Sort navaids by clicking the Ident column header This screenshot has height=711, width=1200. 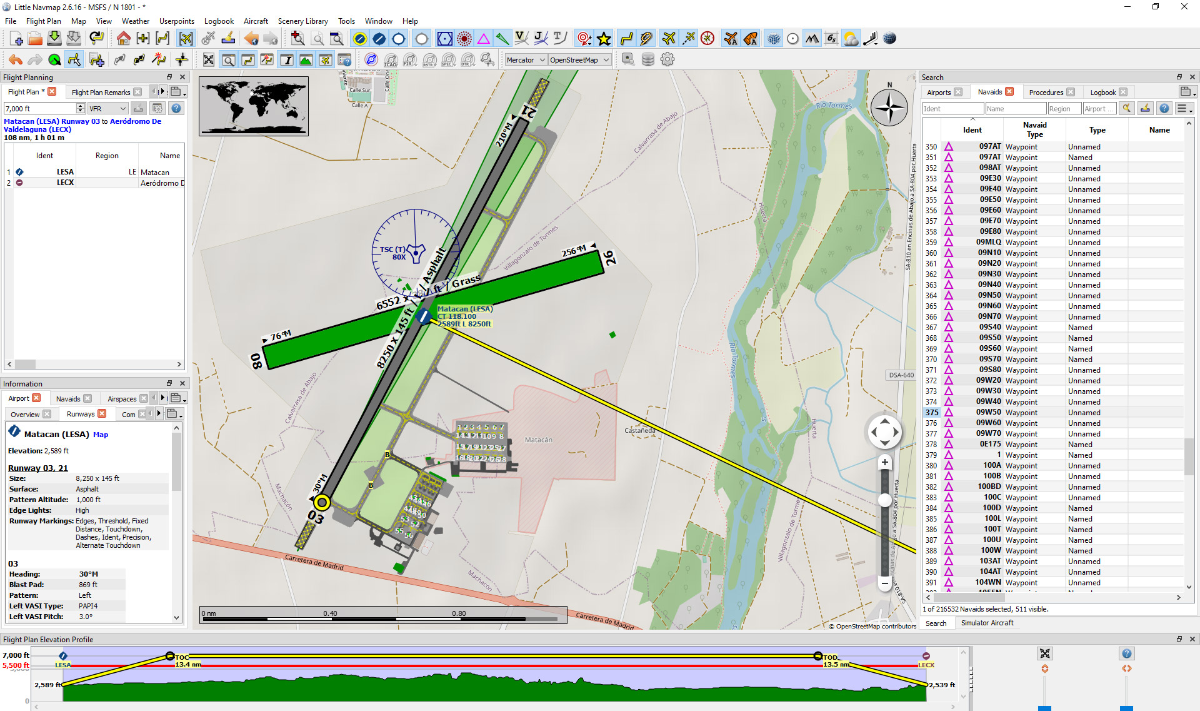972,129
